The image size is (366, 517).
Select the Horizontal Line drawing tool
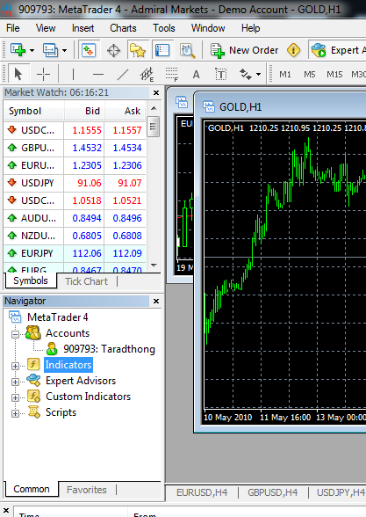click(98, 74)
